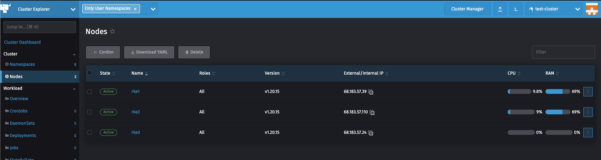The width and height of the screenshot is (601, 160).
Task: Select the checkbox for node rke1
Action: (90, 92)
